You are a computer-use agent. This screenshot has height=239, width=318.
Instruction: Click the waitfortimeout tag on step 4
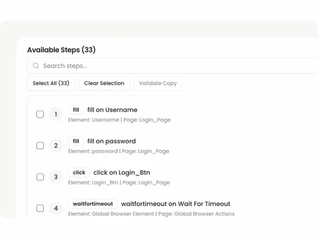tap(93, 204)
